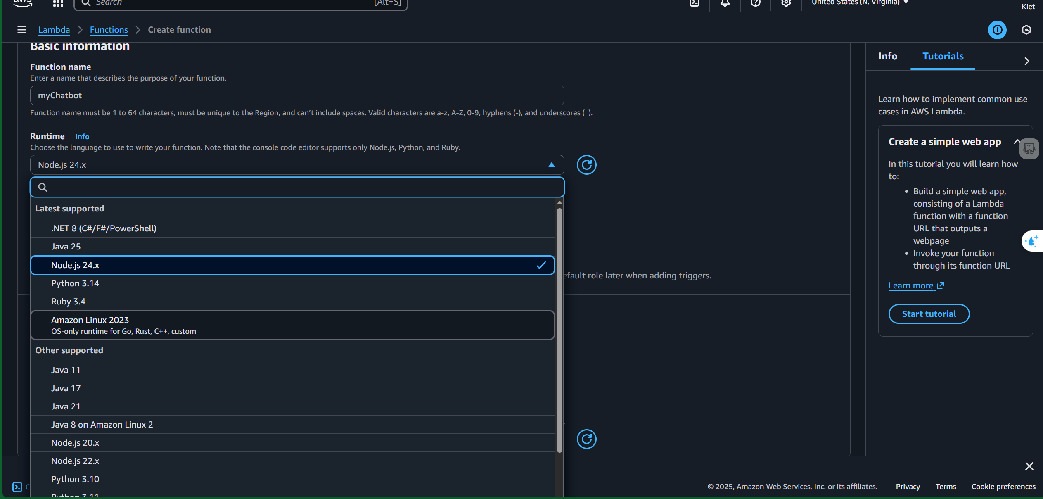Viewport: 1043px width, 499px height.
Task: Click the runtime list scrollbar
Action: [559, 330]
